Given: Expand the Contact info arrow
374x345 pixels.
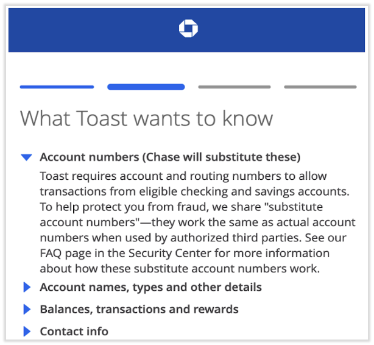Looking at the screenshot, I should 26,332.
